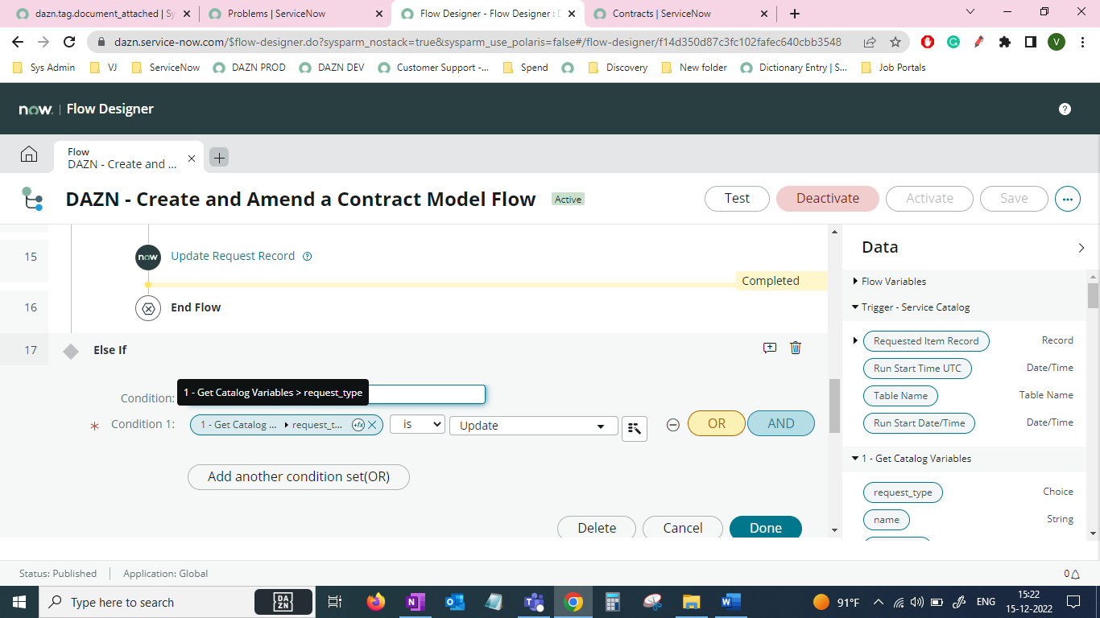Close the DAZN - Create and flow tab
The image size is (1100, 618).
(192, 159)
